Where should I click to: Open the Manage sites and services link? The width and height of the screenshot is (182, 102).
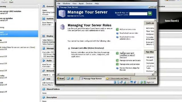pos(130,64)
